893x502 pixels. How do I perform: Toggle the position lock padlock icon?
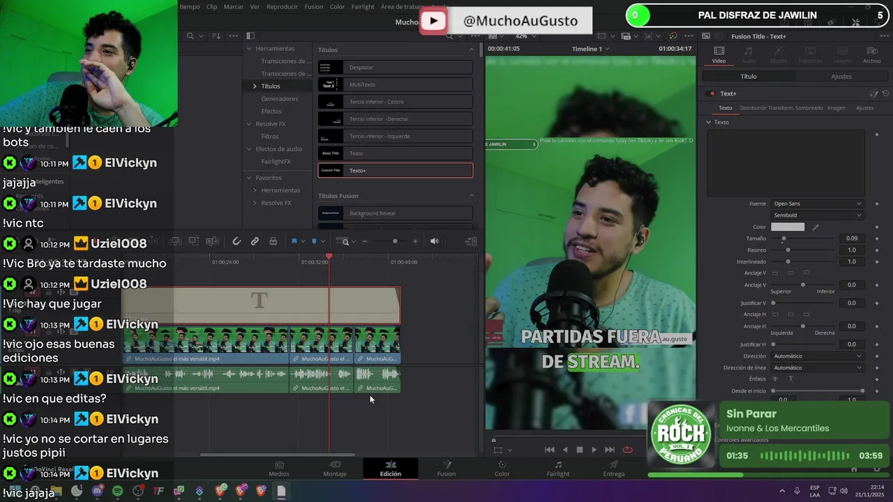click(273, 241)
